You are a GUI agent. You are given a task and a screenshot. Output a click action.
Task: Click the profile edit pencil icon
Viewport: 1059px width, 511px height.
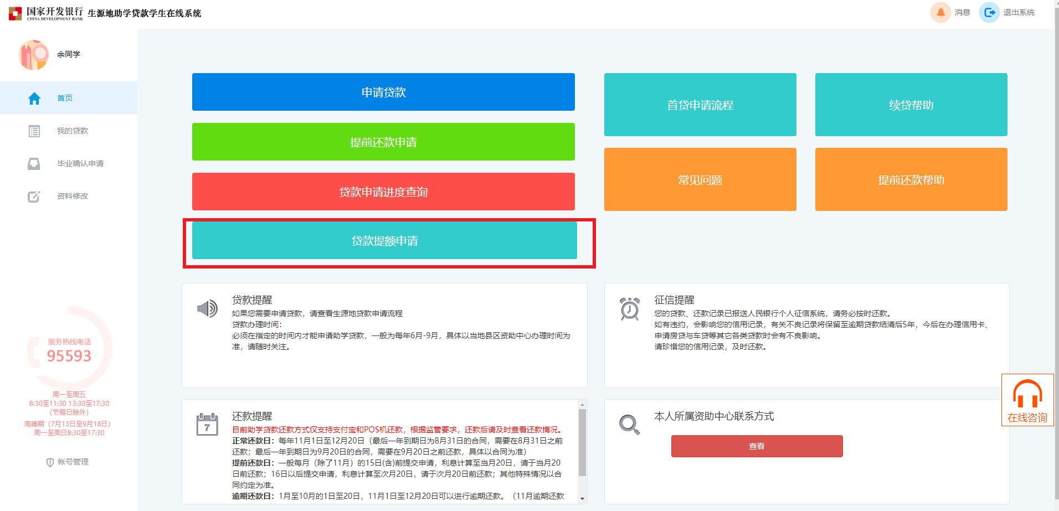[x=34, y=197]
